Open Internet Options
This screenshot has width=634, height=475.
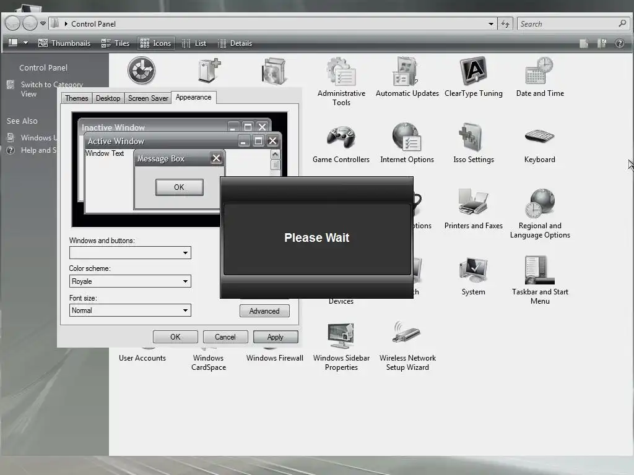pos(407,143)
